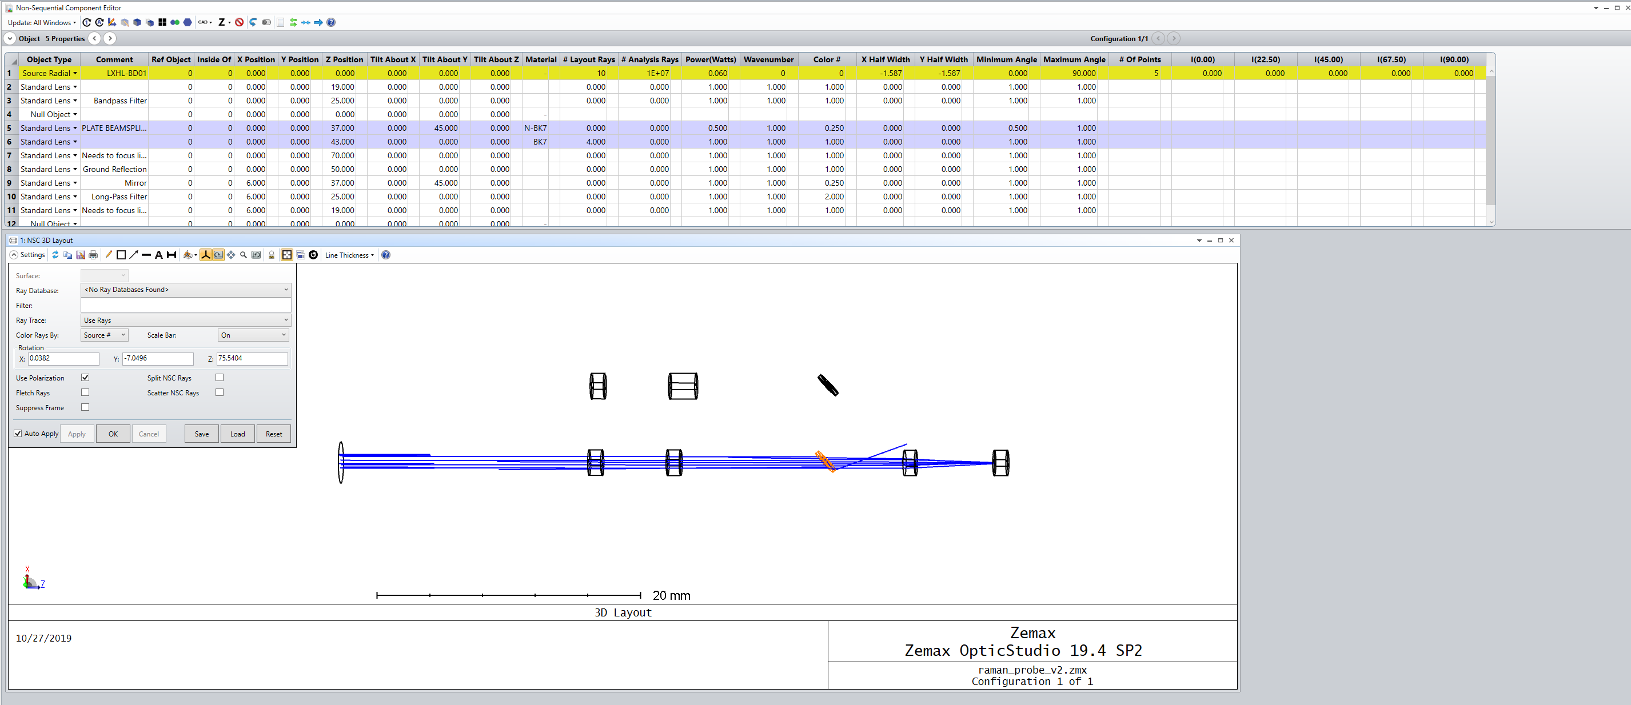Click the blue hexagon icon
The width and height of the screenshot is (1631, 705).
[188, 22]
